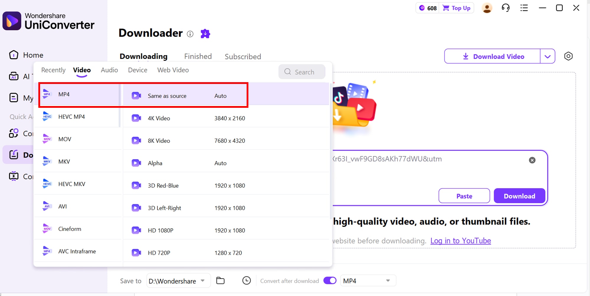Clear the pasted URL with X icon
The image size is (590, 296).
pyautogui.click(x=532, y=160)
